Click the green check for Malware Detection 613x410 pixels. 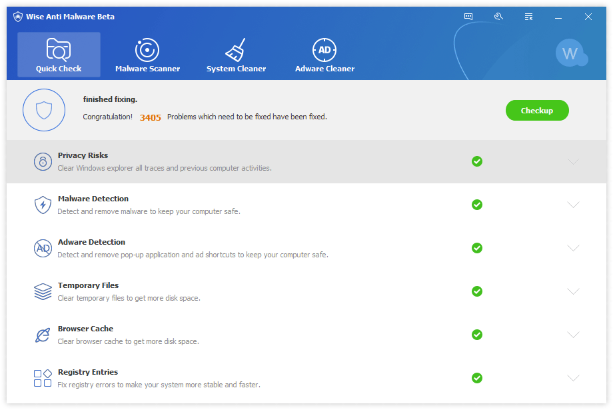[x=477, y=205]
